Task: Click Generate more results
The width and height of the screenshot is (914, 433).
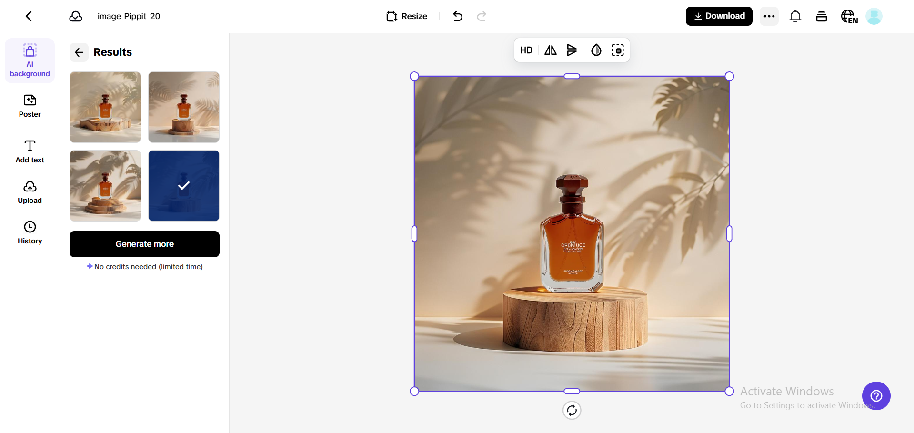Action: point(144,244)
